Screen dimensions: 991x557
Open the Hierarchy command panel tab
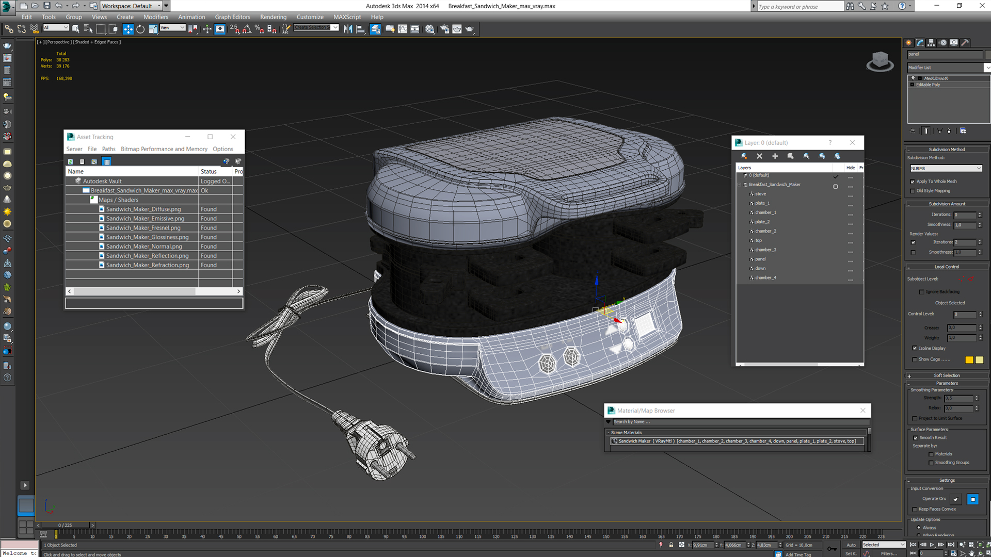point(931,43)
